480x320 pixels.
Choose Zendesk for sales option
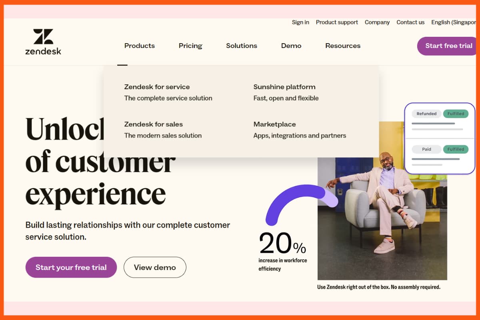coord(153,124)
